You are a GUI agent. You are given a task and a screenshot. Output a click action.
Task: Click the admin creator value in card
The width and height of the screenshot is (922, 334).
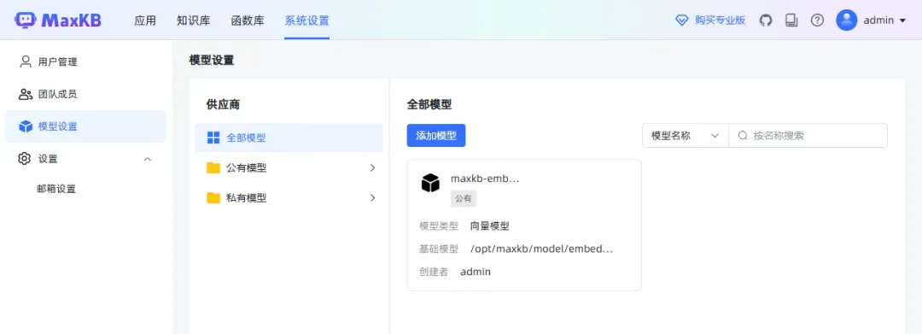pos(476,272)
